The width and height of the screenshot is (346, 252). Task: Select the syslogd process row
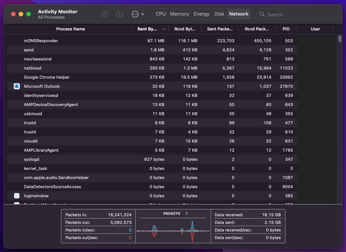pyautogui.click(x=152, y=159)
